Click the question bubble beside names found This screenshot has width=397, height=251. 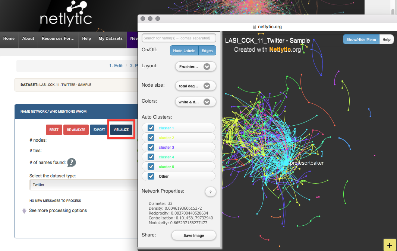pyautogui.click(x=71, y=162)
